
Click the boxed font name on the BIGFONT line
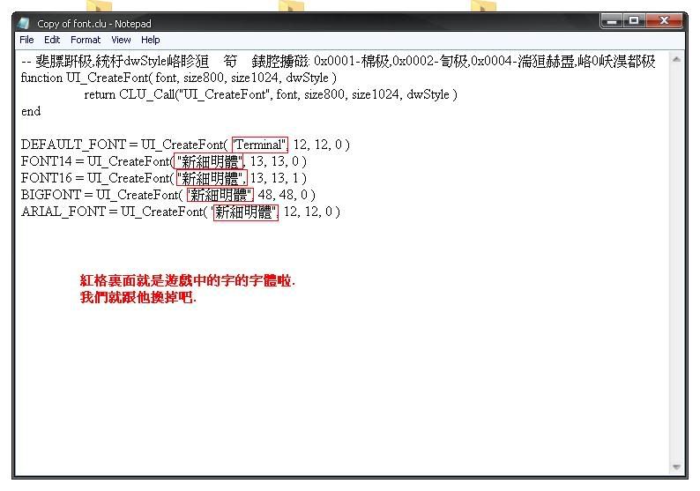coord(220,195)
